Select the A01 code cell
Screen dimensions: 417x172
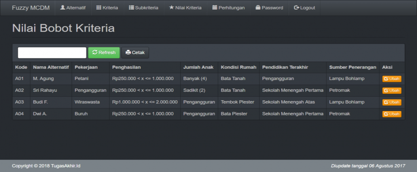point(21,79)
